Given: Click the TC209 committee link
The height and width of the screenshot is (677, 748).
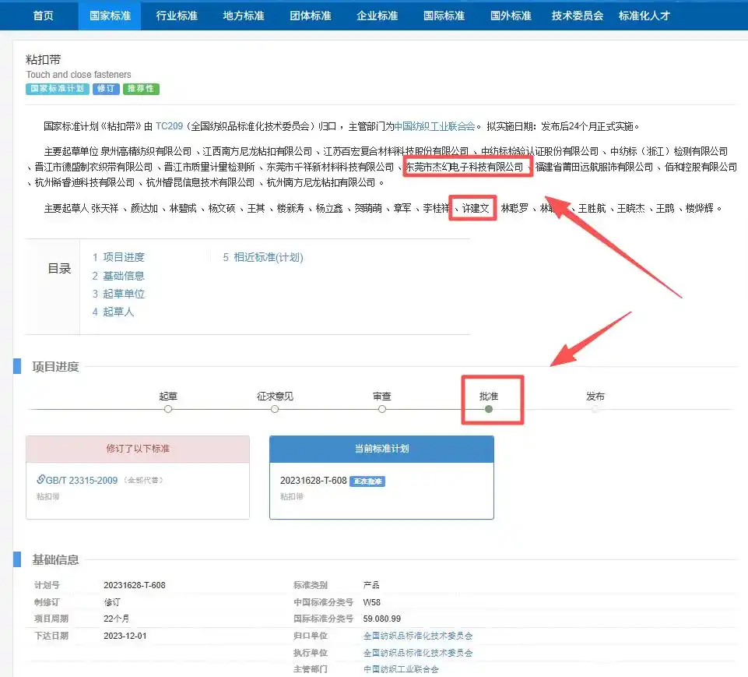Looking at the screenshot, I should coord(169,126).
